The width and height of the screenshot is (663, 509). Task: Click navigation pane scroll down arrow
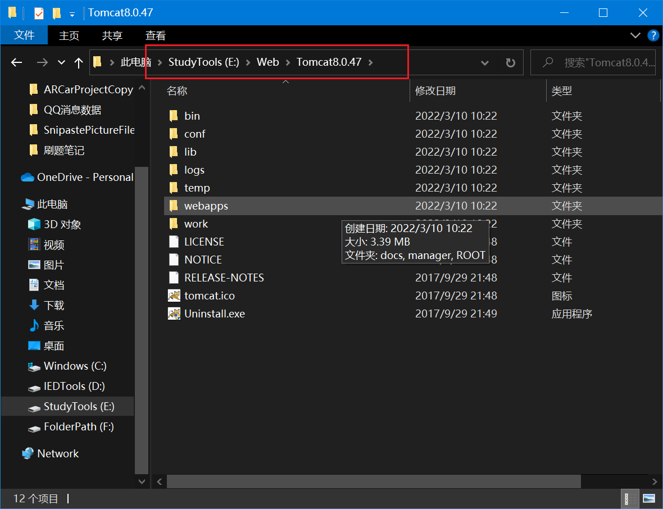[142, 481]
